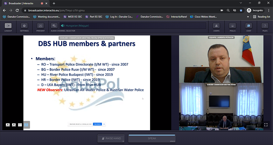The height and width of the screenshot is (145, 273).
Task: Open the audio channel selector translate icon
Action: tap(54, 26)
